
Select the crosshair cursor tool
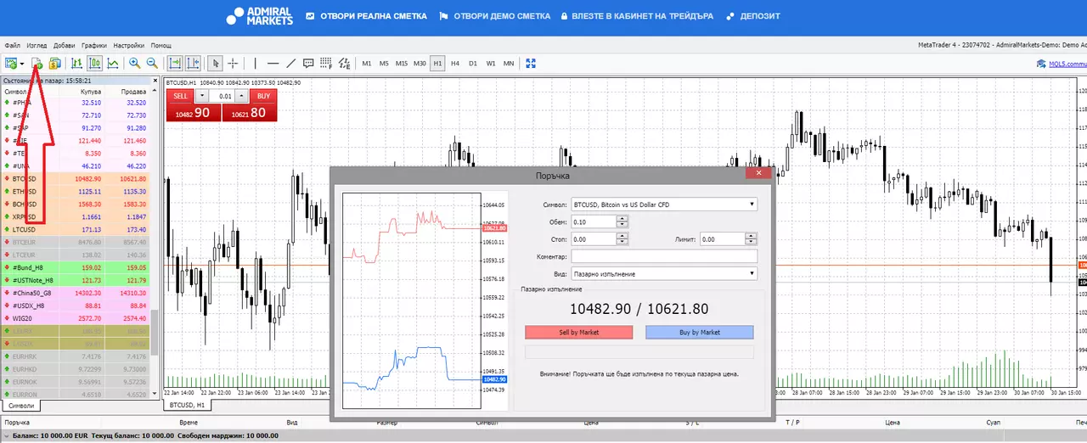click(x=233, y=63)
